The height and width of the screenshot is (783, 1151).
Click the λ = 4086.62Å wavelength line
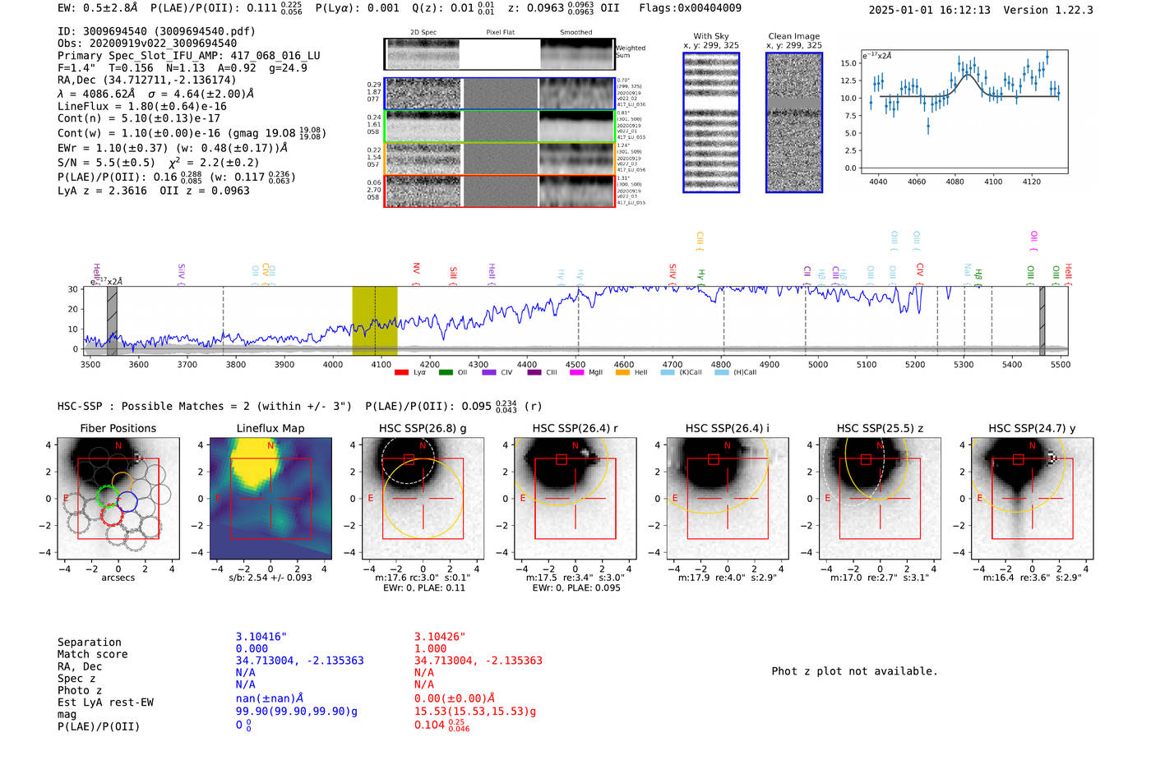coord(155,94)
